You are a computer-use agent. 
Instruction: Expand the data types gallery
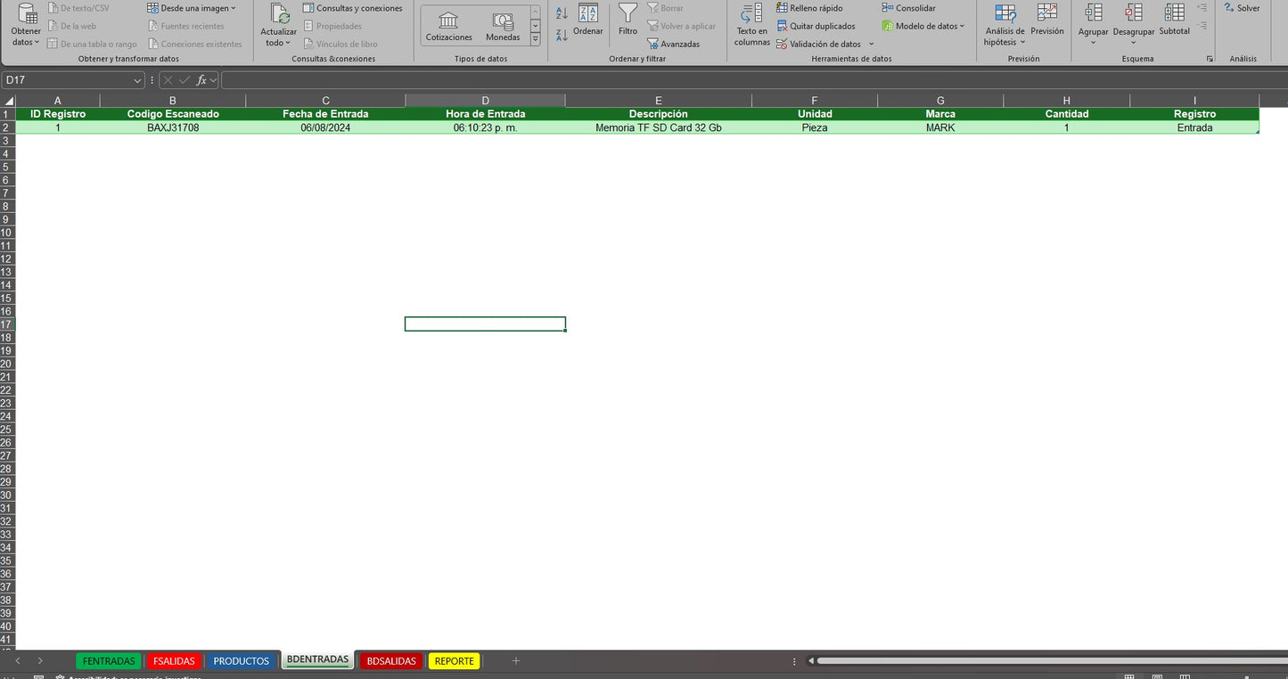click(535, 39)
